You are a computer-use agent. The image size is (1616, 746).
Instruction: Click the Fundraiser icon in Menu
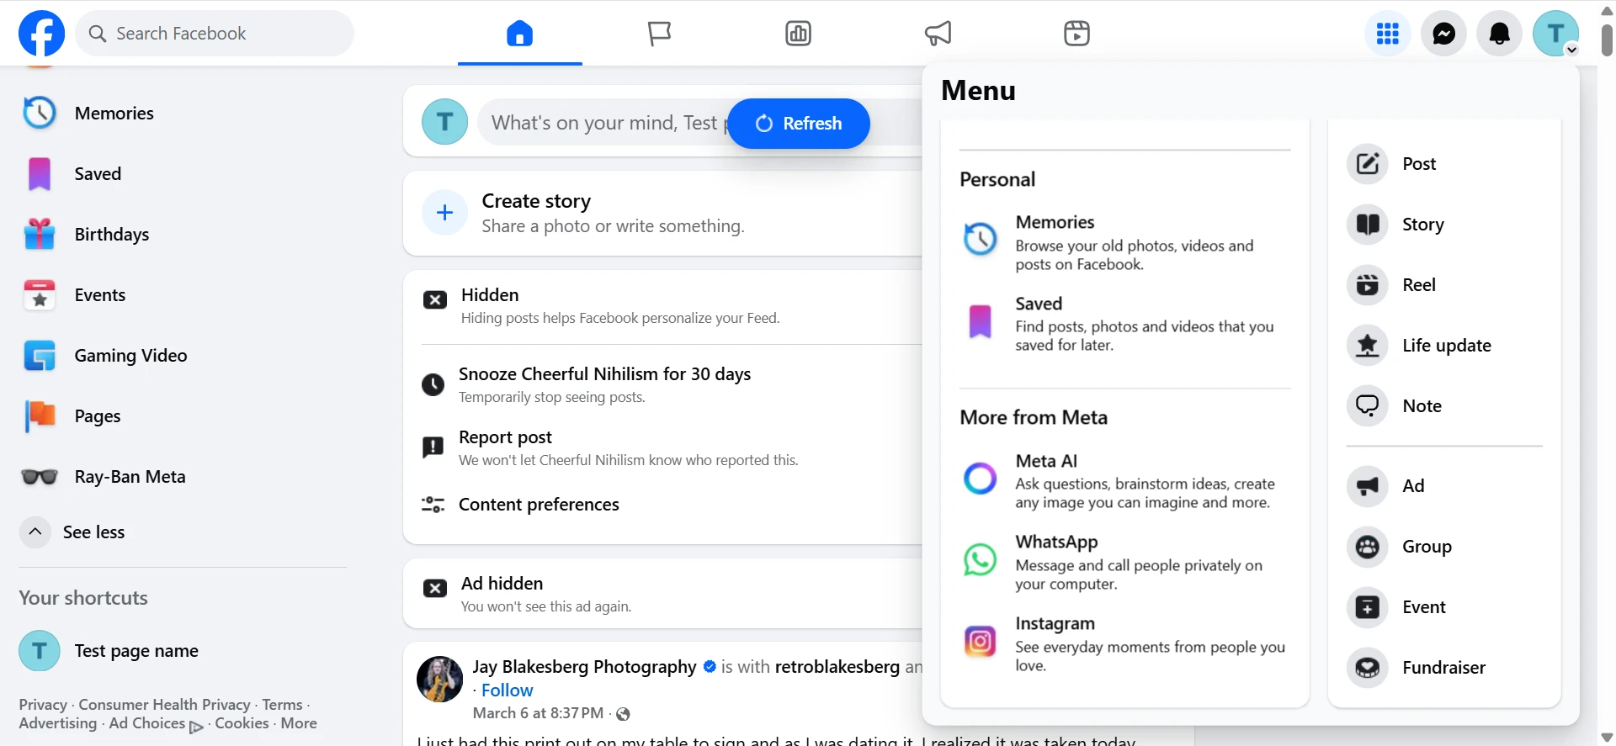(x=1367, y=668)
